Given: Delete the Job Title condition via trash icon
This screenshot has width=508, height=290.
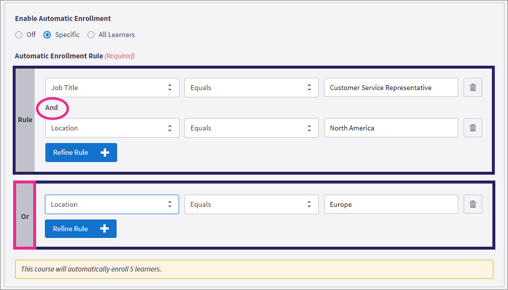Looking at the screenshot, I should (x=472, y=88).
